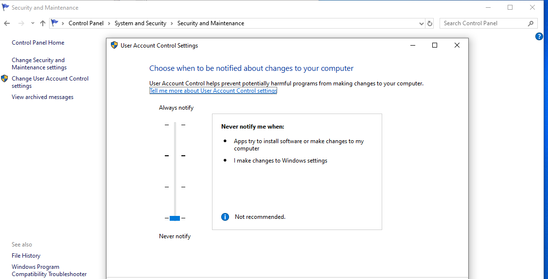Click the Never notify me when heading
The width and height of the screenshot is (548, 279).
point(253,127)
